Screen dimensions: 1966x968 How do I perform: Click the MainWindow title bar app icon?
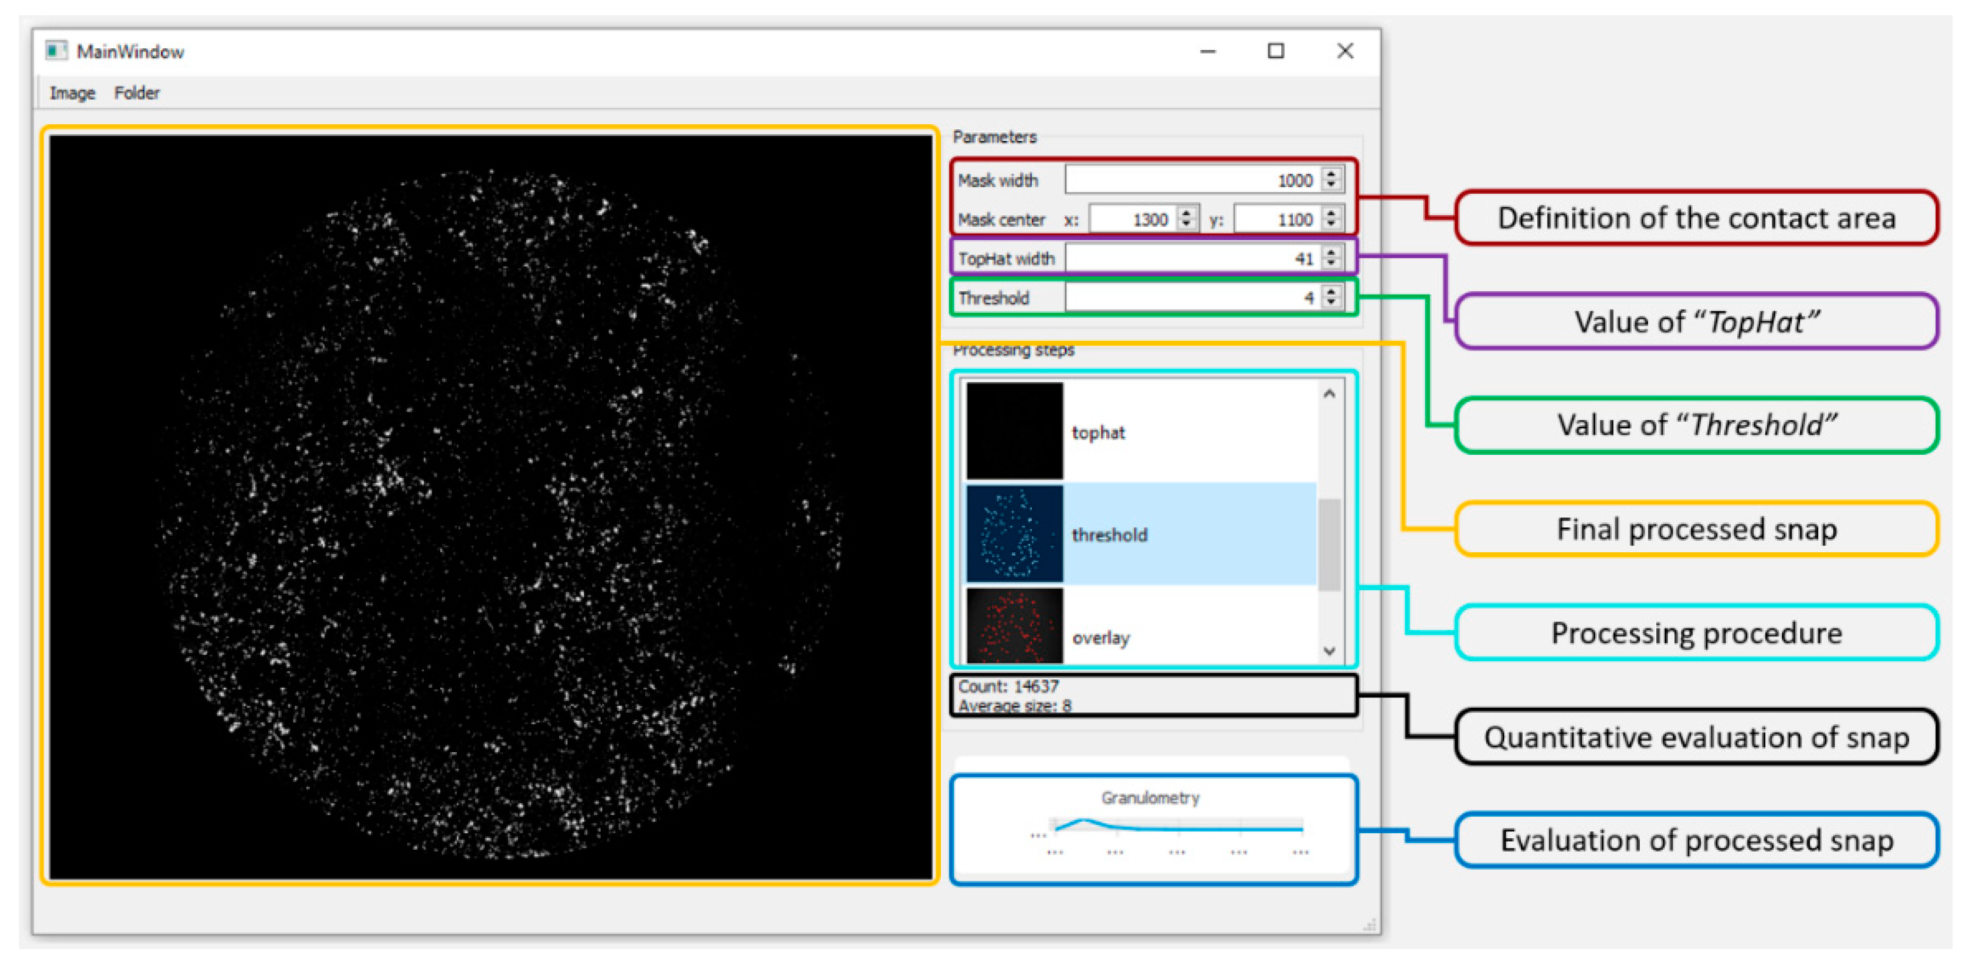[x=55, y=51]
